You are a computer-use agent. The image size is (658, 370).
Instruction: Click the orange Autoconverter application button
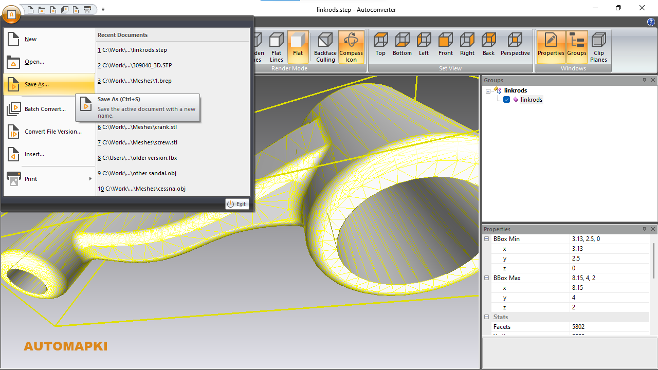[x=11, y=13]
